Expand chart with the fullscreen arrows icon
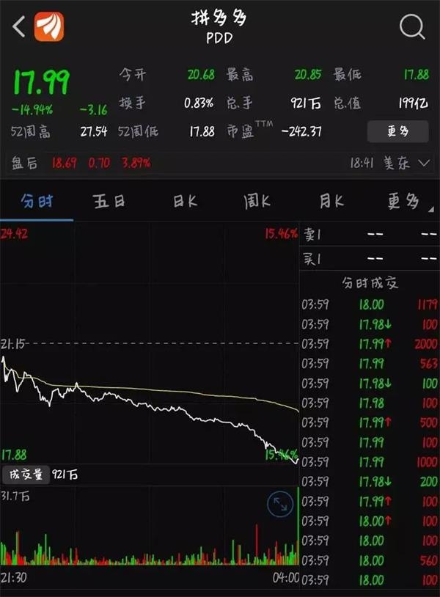This screenshot has height=597, width=440. pyautogui.click(x=280, y=504)
